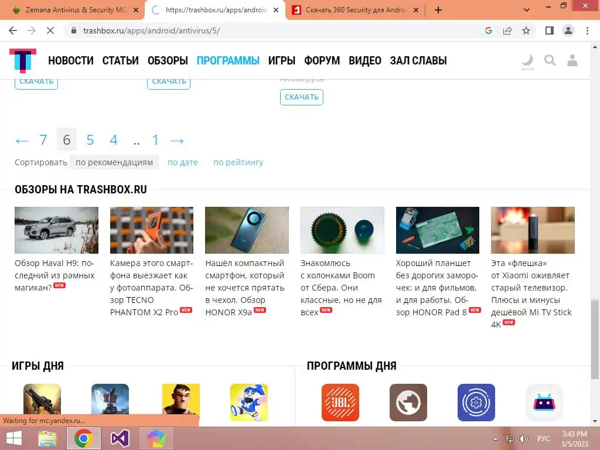The height and width of the screenshot is (450, 600).
Task: Go to pagination page 4
Action: (113, 139)
